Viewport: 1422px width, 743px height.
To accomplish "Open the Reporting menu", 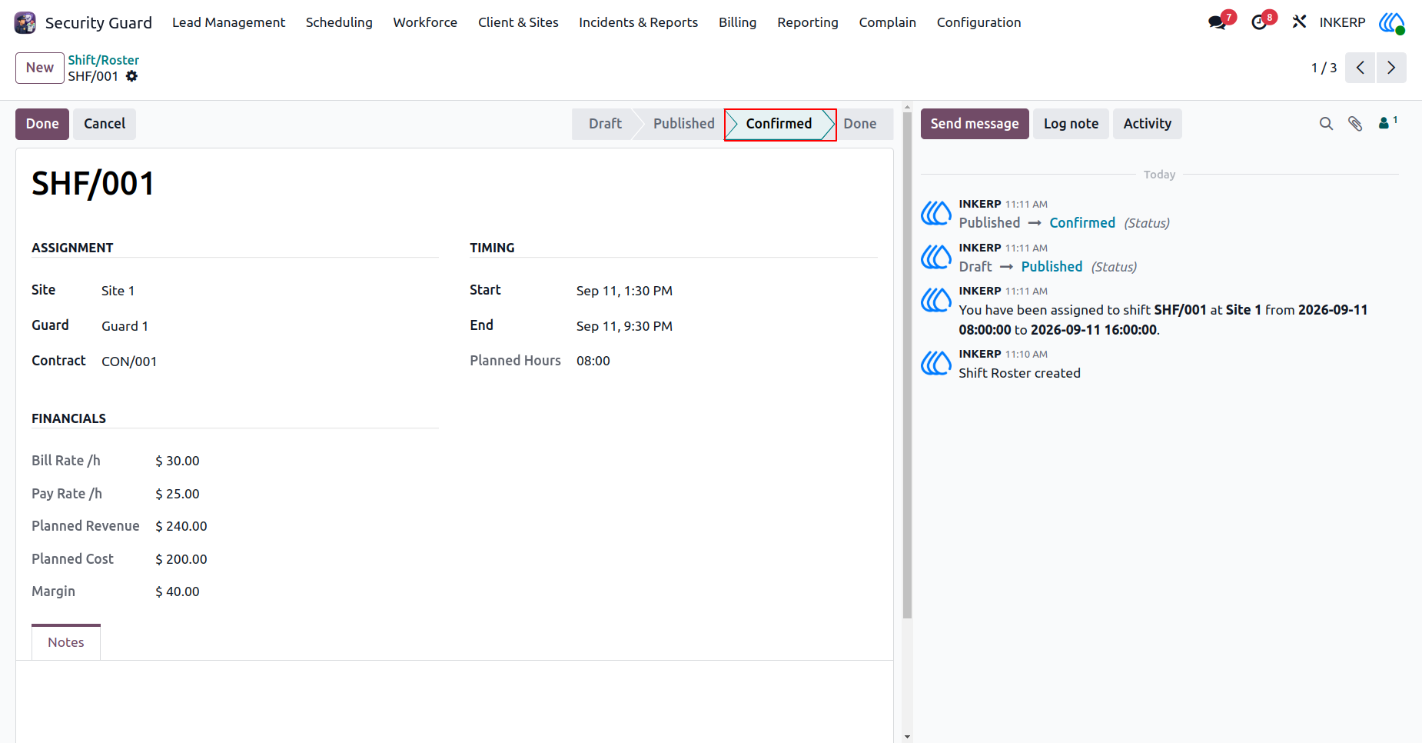I will click(807, 22).
